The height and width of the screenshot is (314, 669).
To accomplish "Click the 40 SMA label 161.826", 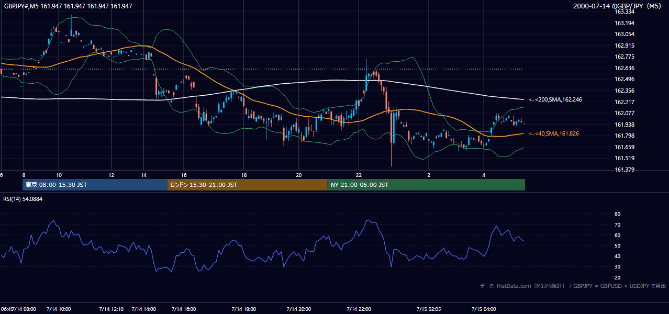I will pyautogui.click(x=553, y=134).
